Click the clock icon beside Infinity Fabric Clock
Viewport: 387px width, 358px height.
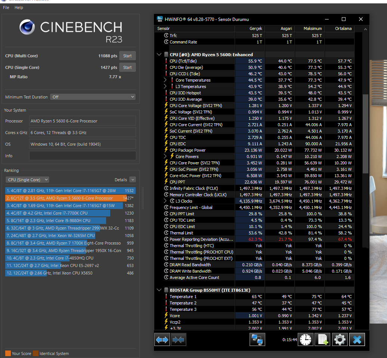166,188
